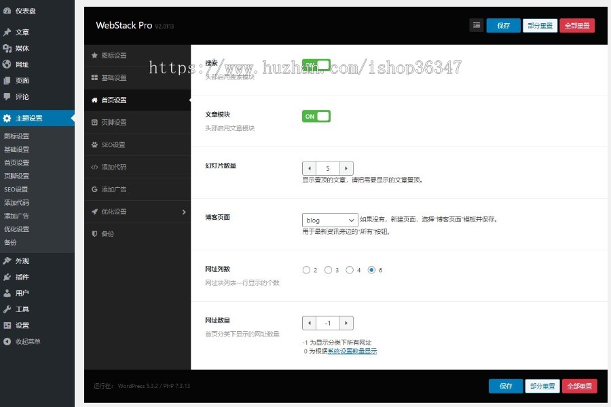Open the 系统设置数量显示 link
The width and height of the screenshot is (611, 407).
tap(352, 351)
